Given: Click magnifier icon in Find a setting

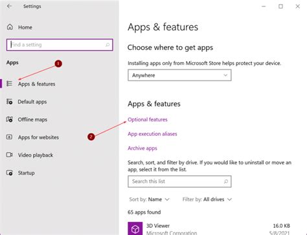Looking at the screenshot, I should [108, 45].
